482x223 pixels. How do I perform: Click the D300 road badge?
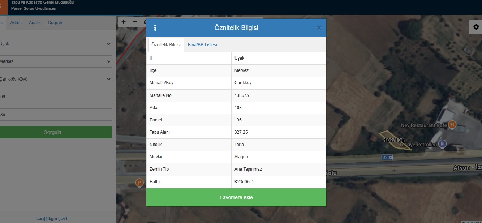click(x=387, y=158)
